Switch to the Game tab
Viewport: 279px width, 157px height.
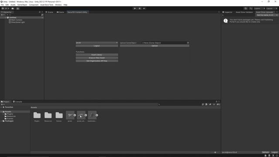coord(60,12)
